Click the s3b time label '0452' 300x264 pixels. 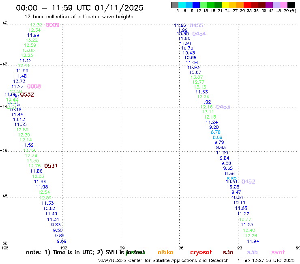click(x=249, y=182)
